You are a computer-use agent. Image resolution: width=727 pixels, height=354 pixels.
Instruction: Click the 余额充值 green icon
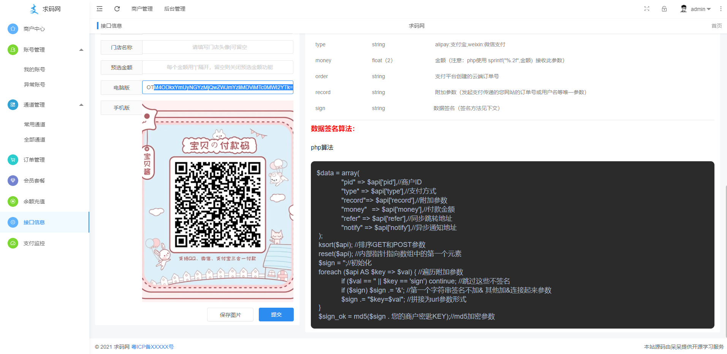point(13,201)
